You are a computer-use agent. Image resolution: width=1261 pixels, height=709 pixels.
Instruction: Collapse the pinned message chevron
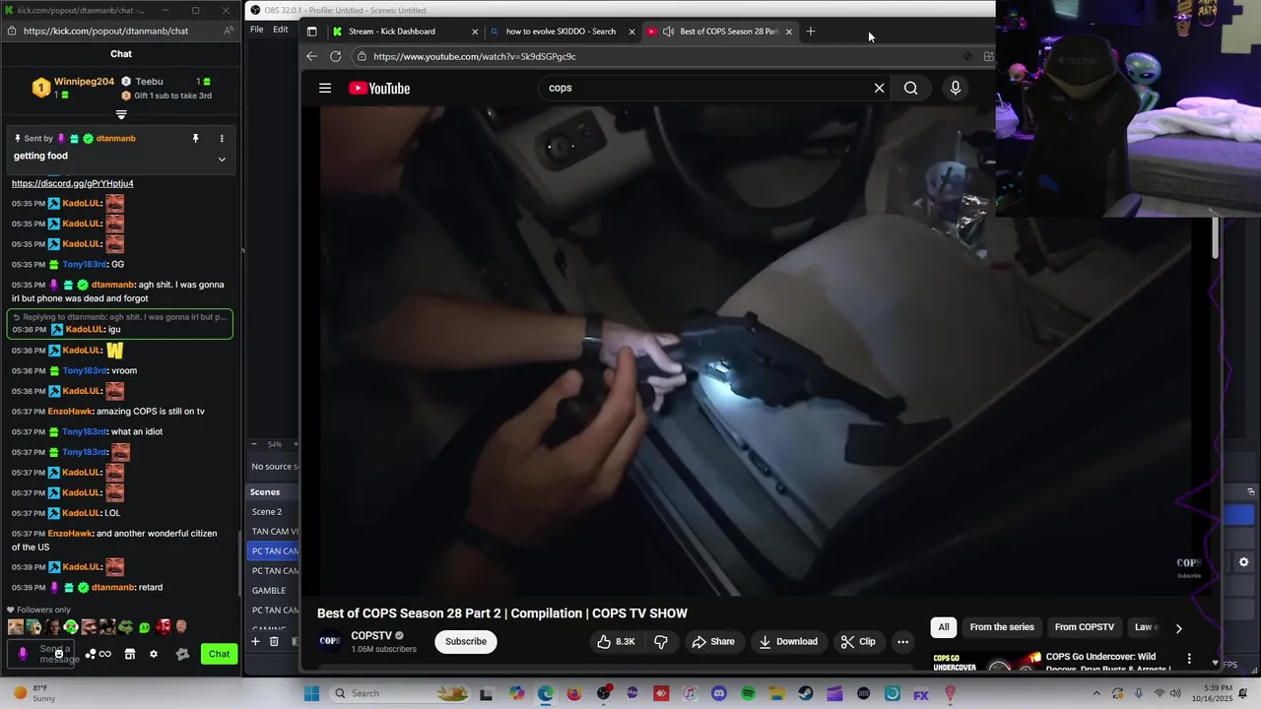coord(222,159)
